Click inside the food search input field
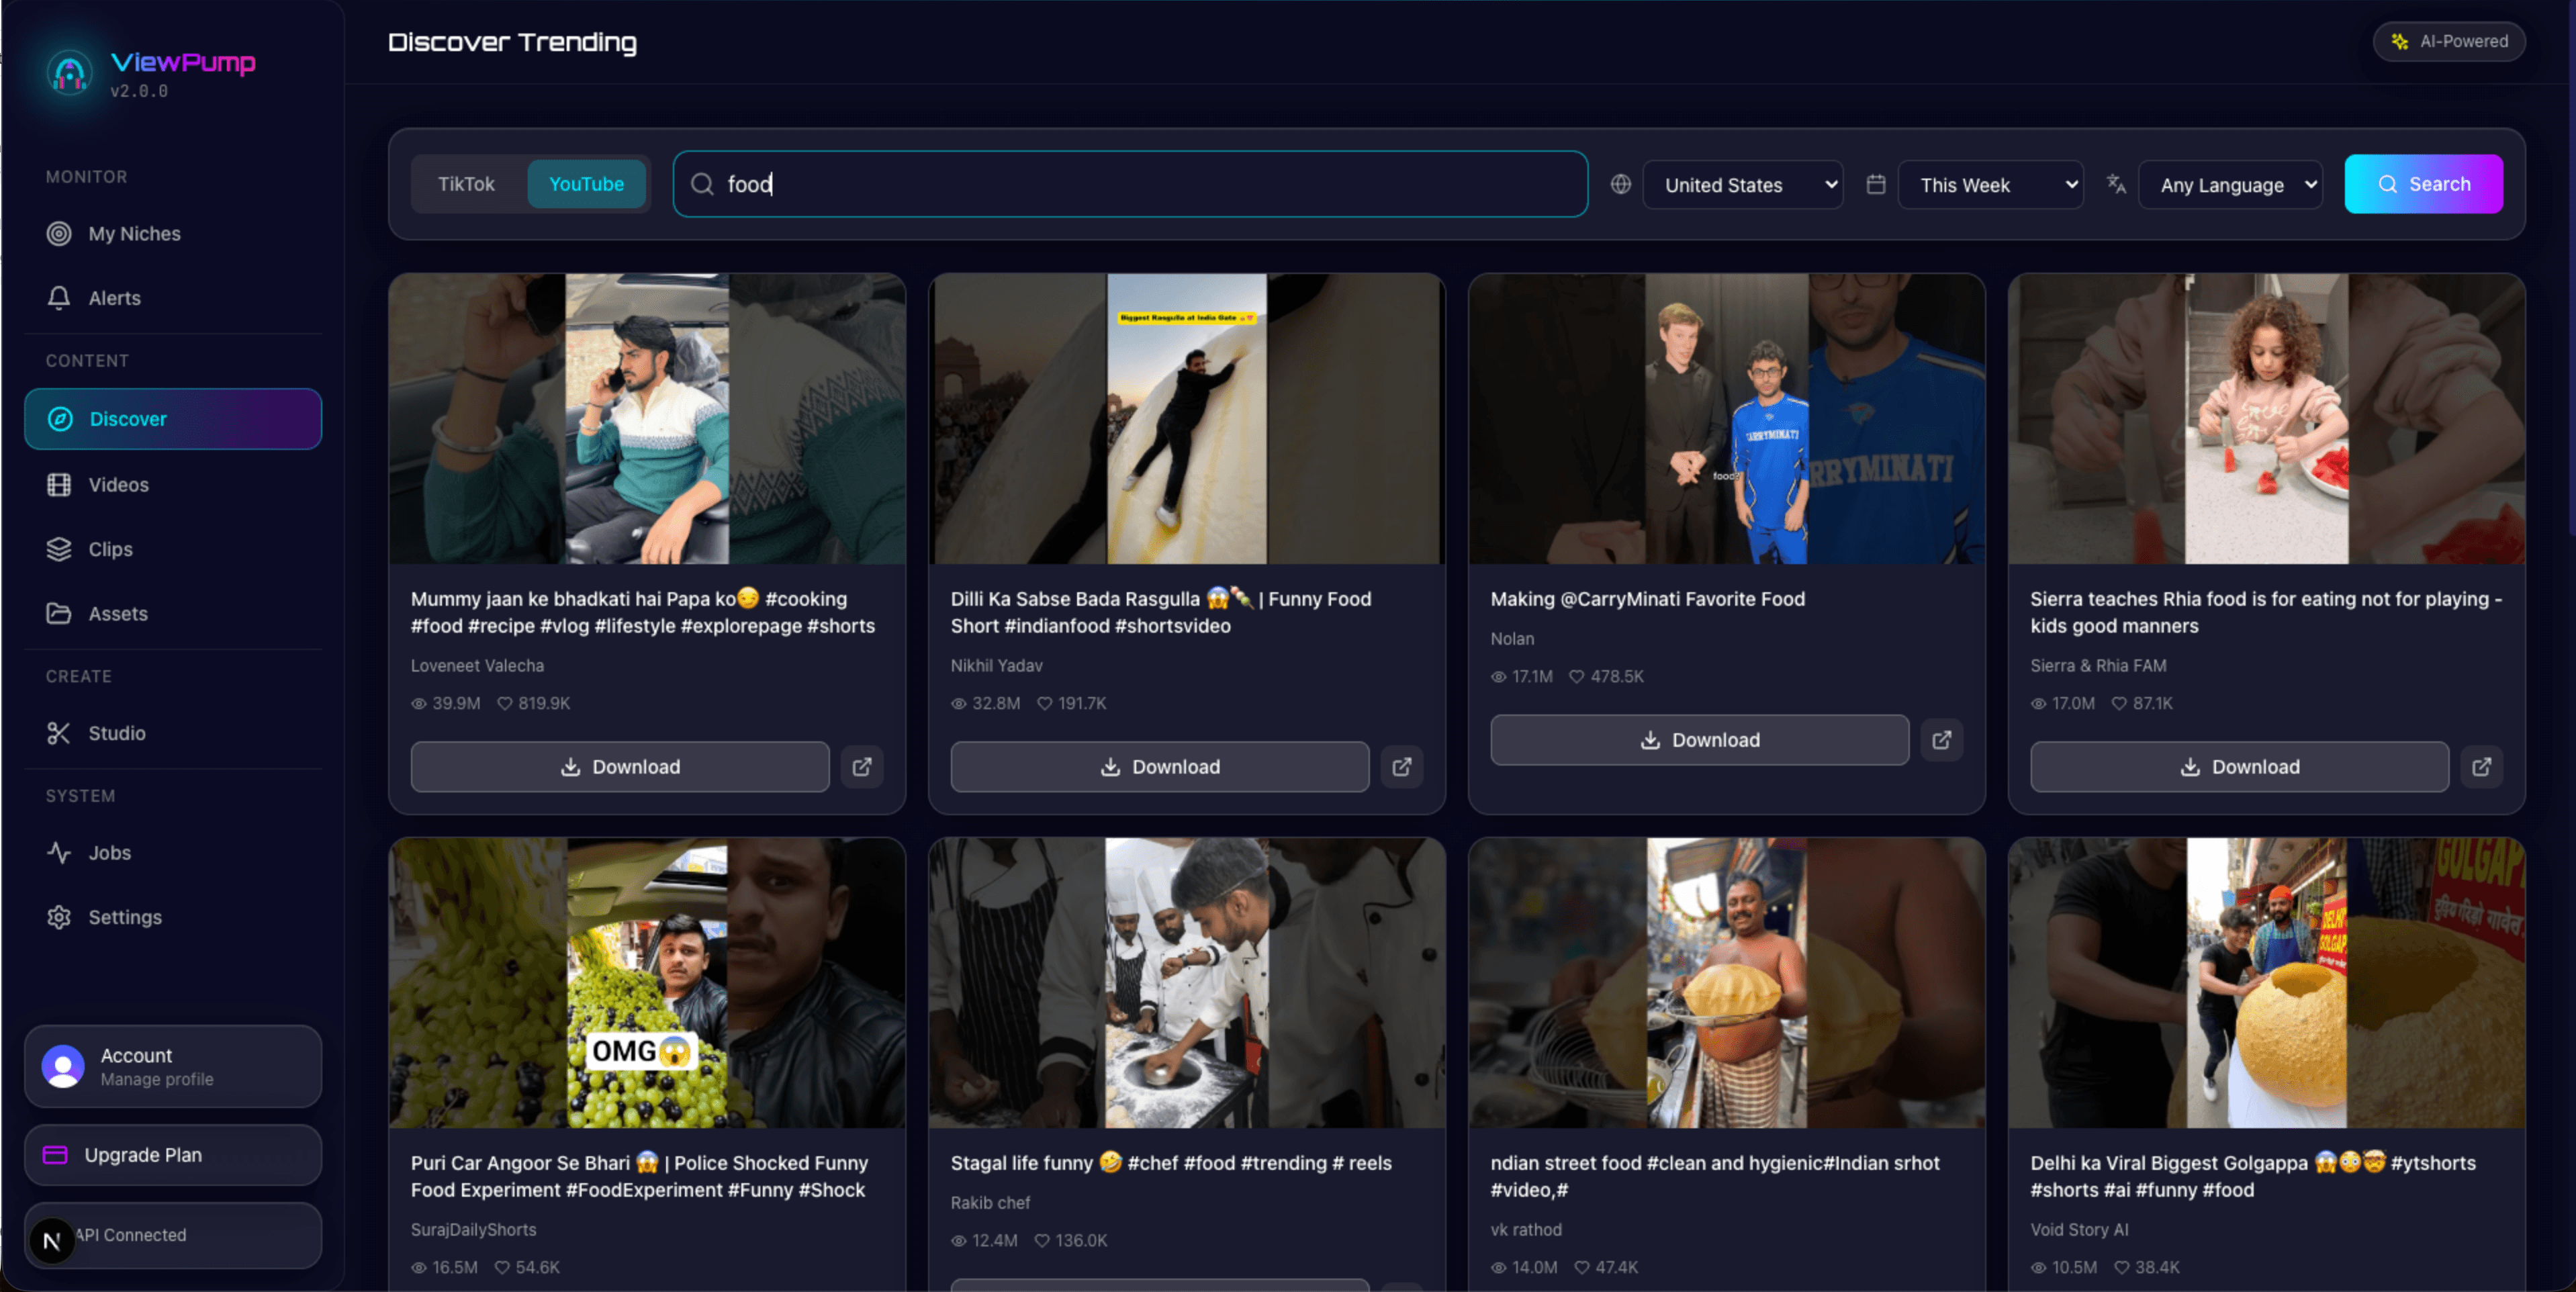The image size is (2576, 1292). click(x=1130, y=184)
